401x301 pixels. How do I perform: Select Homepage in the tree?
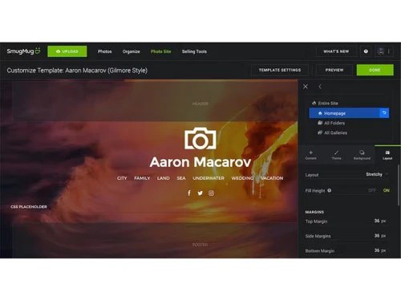(344, 113)
